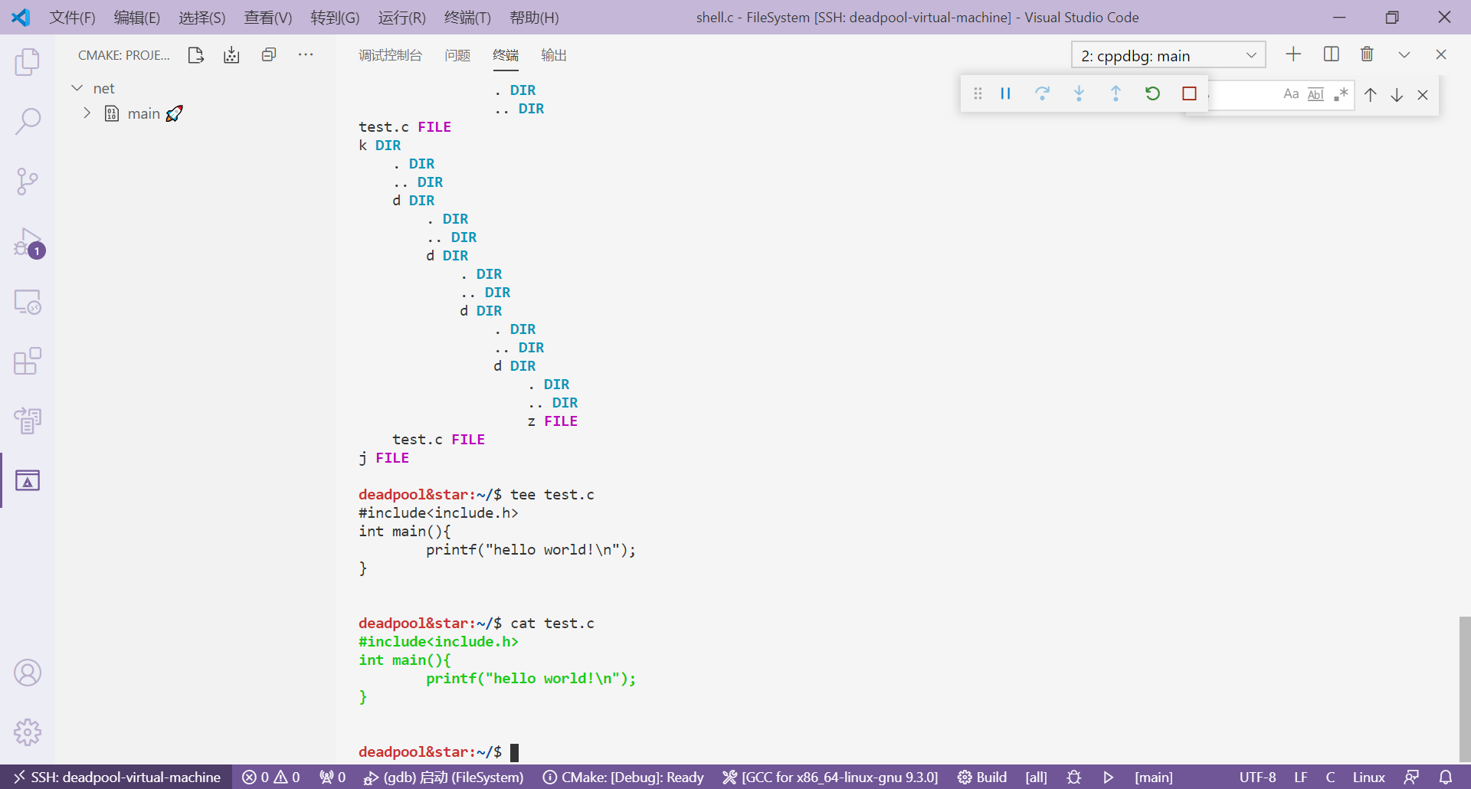This screenshot has height=789, width=1471.
Task: Click the CMake build all icon
Action: click(x=231, y=55)
